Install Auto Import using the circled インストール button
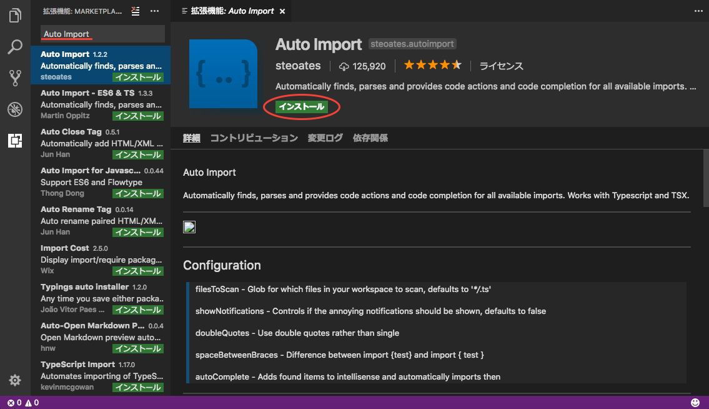Image resolution: width=709 pixels, height=409 pixels. click(302, 106)
